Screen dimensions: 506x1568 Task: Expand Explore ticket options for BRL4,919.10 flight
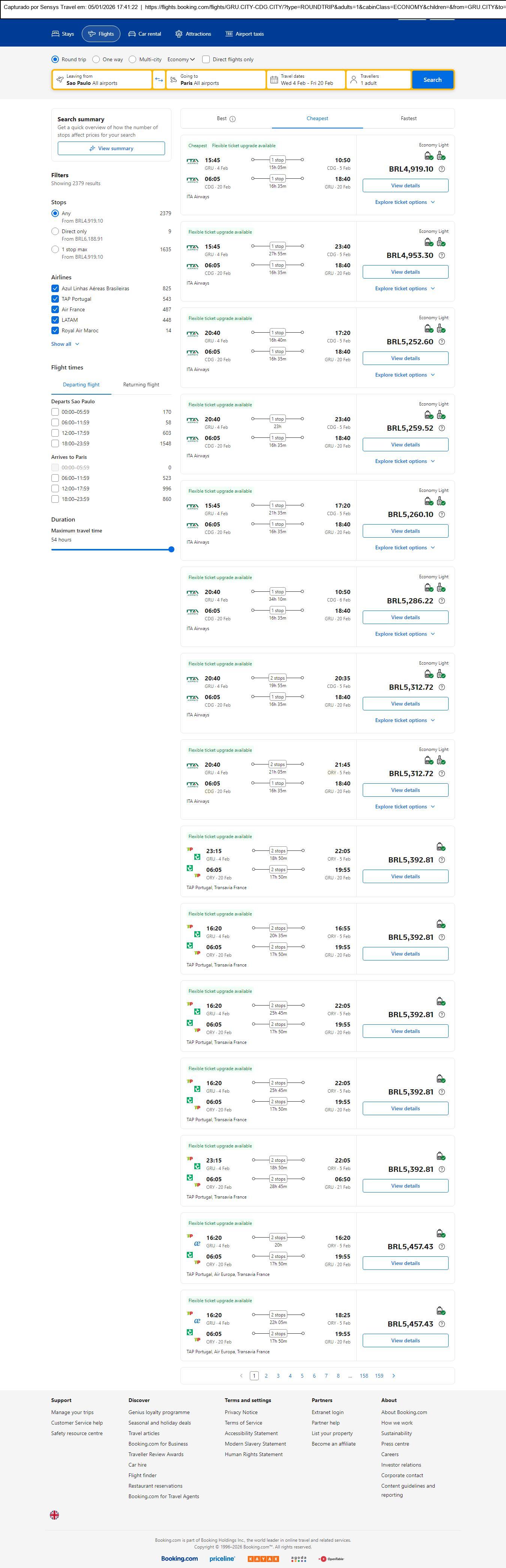(x=405, y=202)
